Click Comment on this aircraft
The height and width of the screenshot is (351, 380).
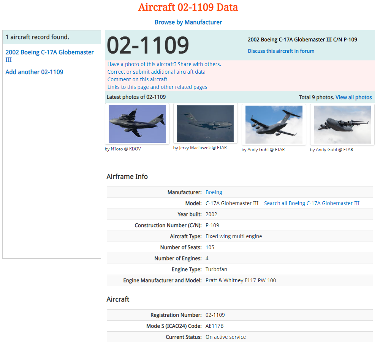pyautogui.click(x=137, y=79)
